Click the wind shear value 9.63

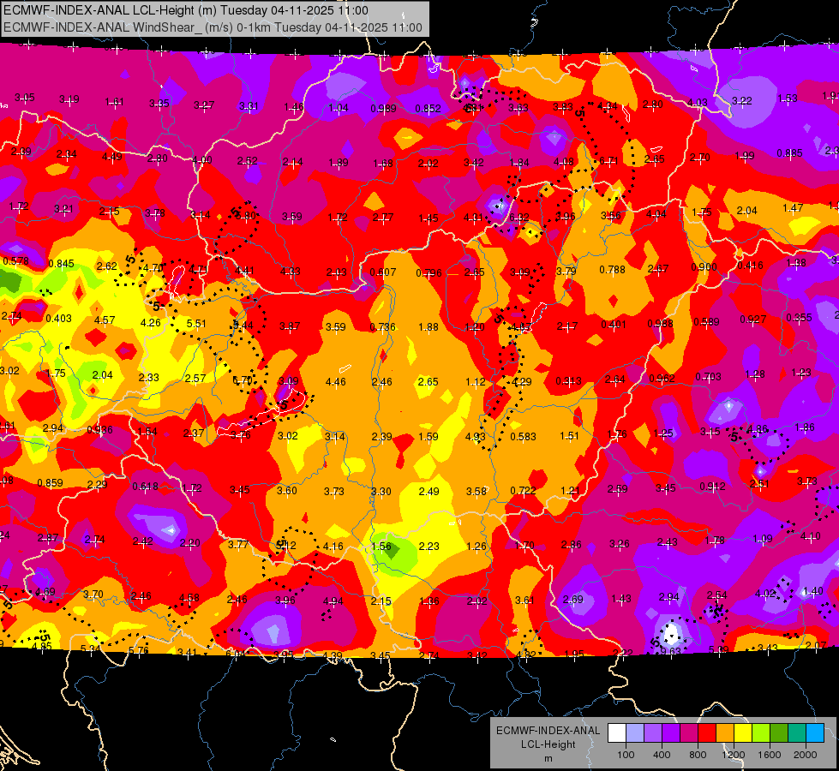point(670,651)
